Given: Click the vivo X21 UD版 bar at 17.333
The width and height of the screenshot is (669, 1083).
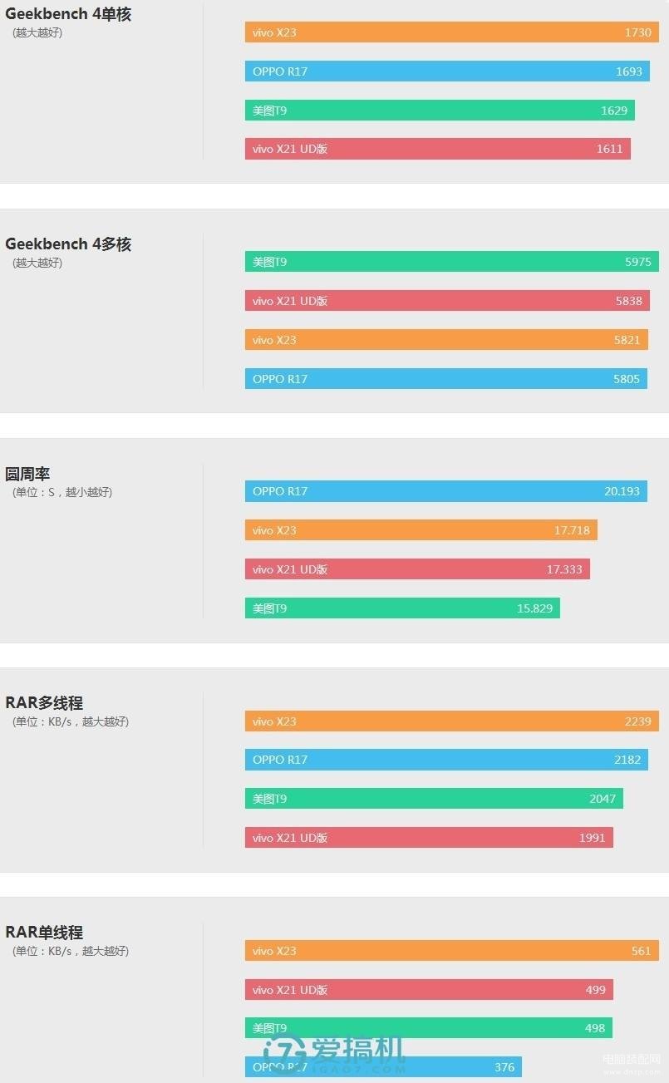Looking at the screenshot, I should coord(417,569).
